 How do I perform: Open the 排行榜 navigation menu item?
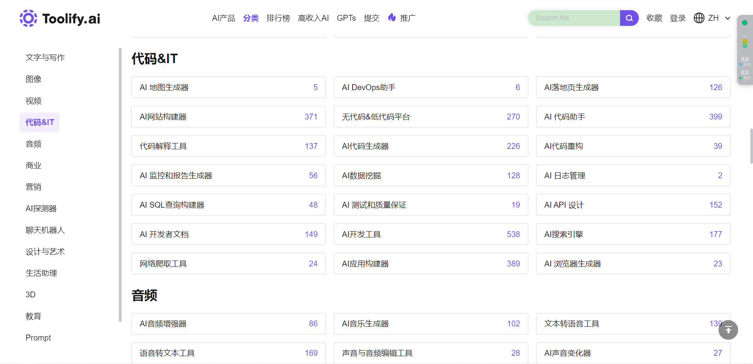click(278, 18)
